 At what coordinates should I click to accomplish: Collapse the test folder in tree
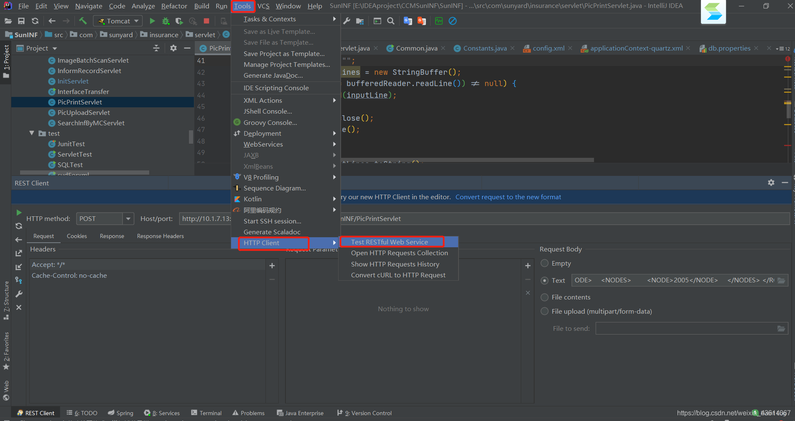[32, 133]
